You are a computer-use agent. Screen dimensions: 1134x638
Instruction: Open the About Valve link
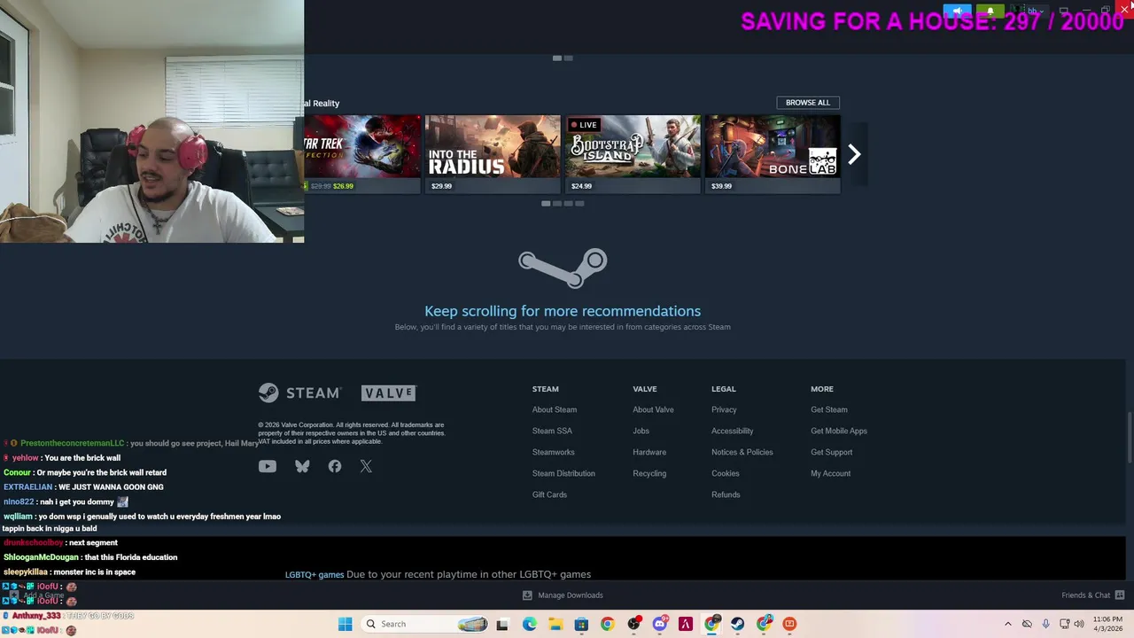point(653,409)
